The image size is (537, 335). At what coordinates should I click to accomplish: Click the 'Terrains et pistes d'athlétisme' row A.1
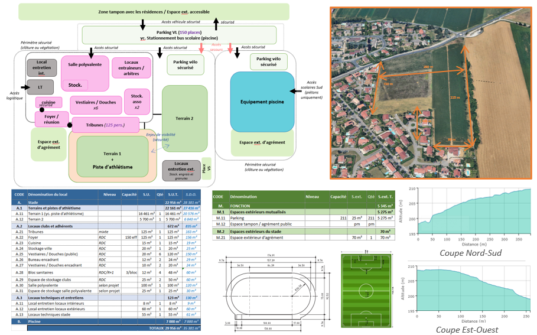(x=106, y=208)
